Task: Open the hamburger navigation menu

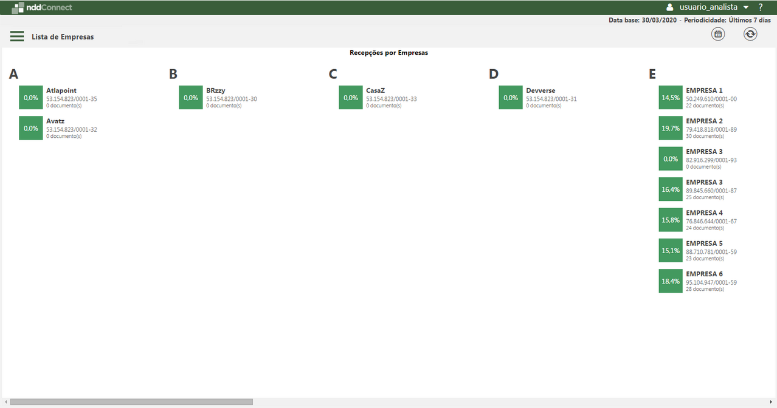Action: 16,36
